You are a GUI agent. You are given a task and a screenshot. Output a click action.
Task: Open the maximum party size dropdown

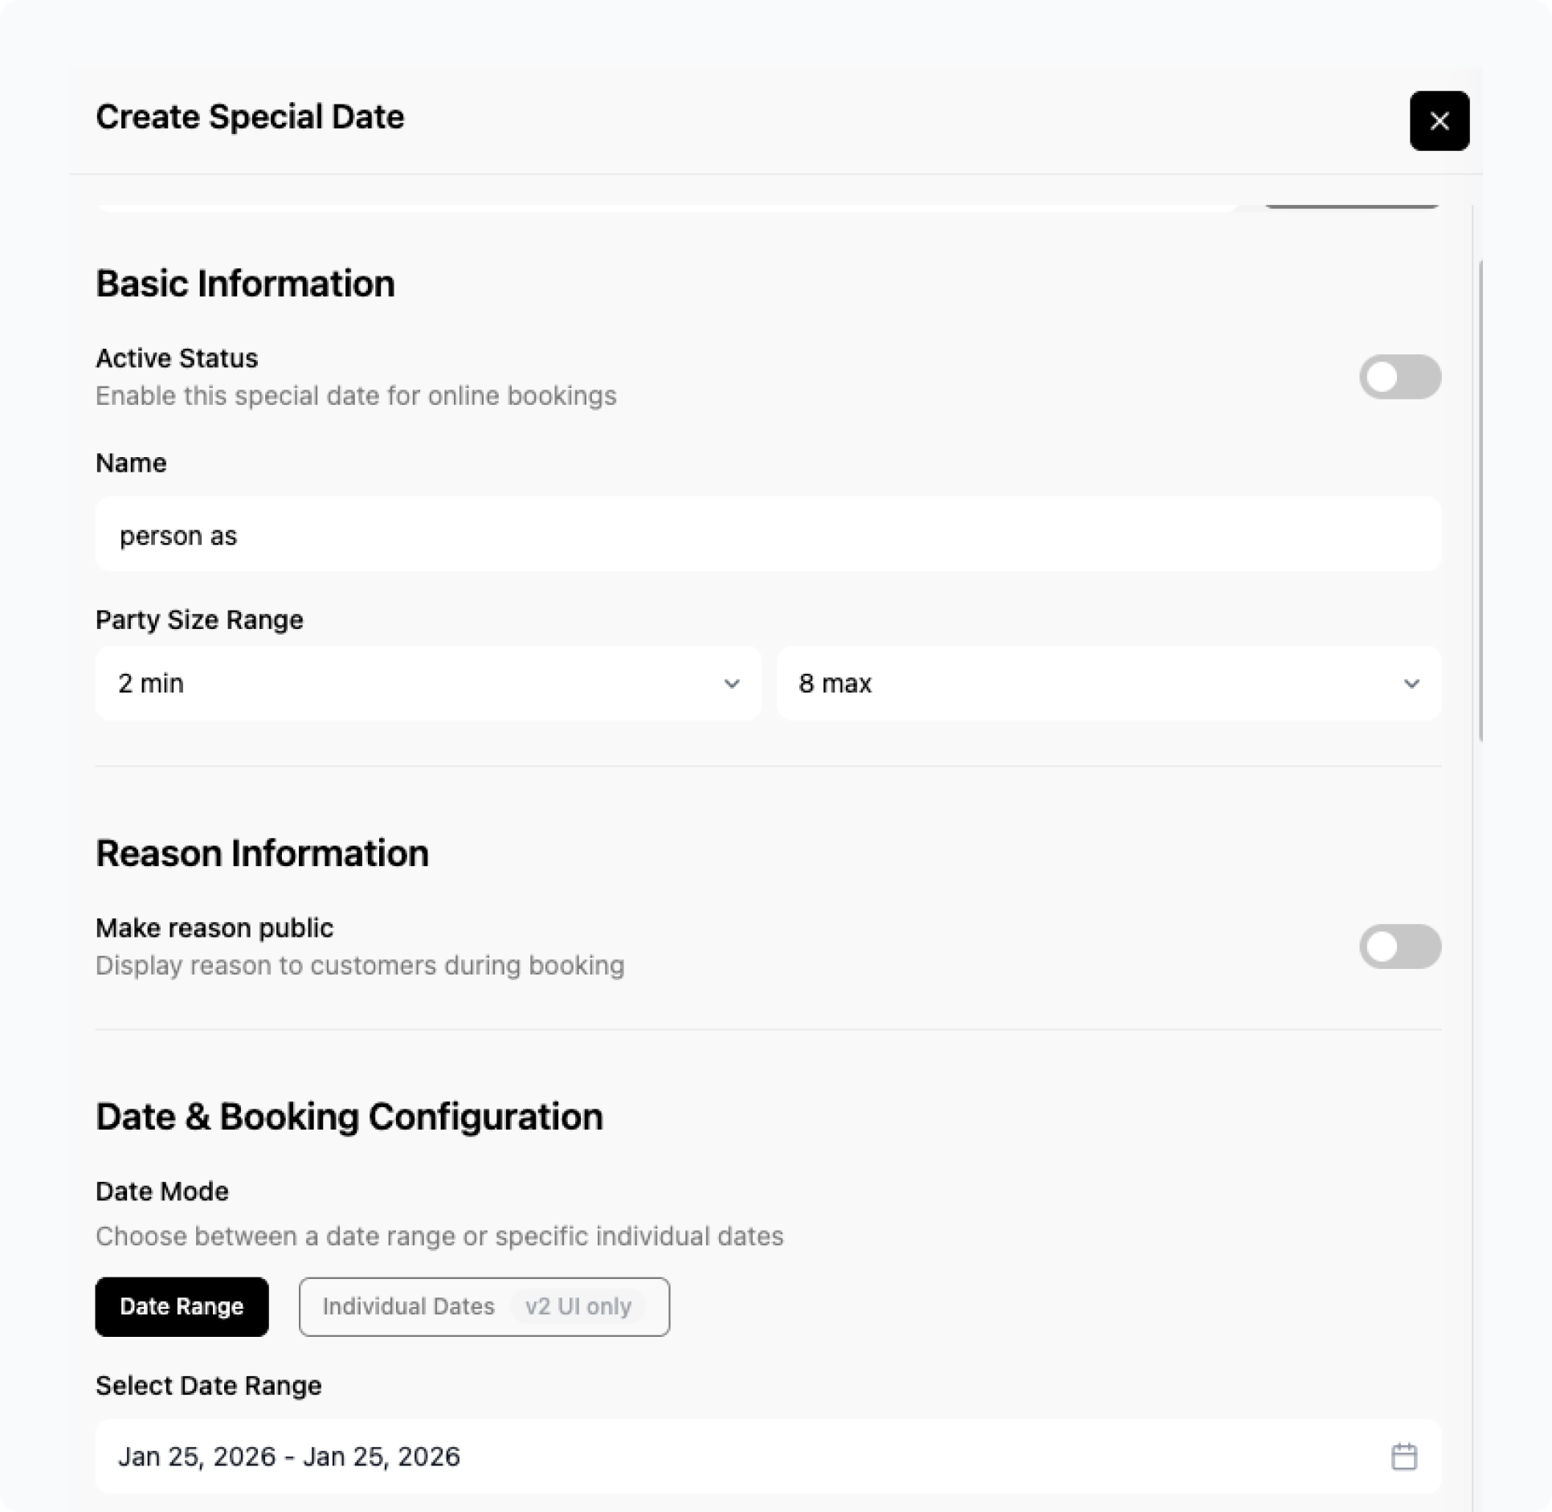(x=1108, y=684)
